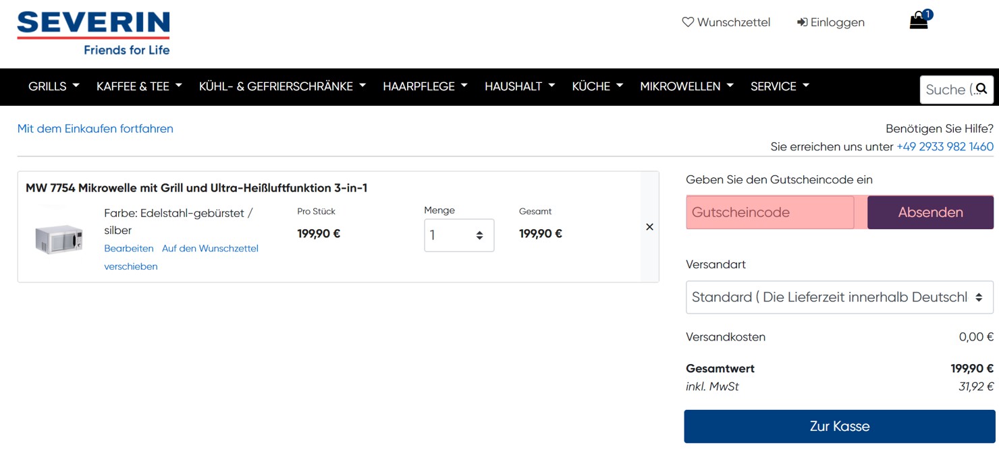Open KÜHL- & GEFRIERSCHRÄNKE menu
999x449 pixels.
(282, 86)
